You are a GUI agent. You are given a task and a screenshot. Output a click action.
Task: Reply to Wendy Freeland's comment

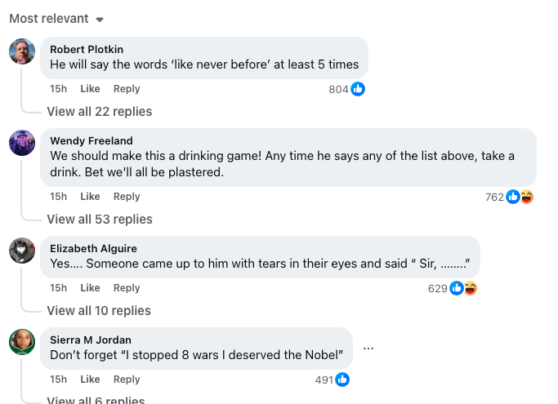click(127, 197)
